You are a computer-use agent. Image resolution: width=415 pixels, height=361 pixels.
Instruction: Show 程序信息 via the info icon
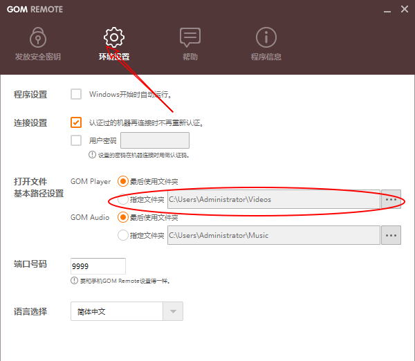[x=266, y=37]
